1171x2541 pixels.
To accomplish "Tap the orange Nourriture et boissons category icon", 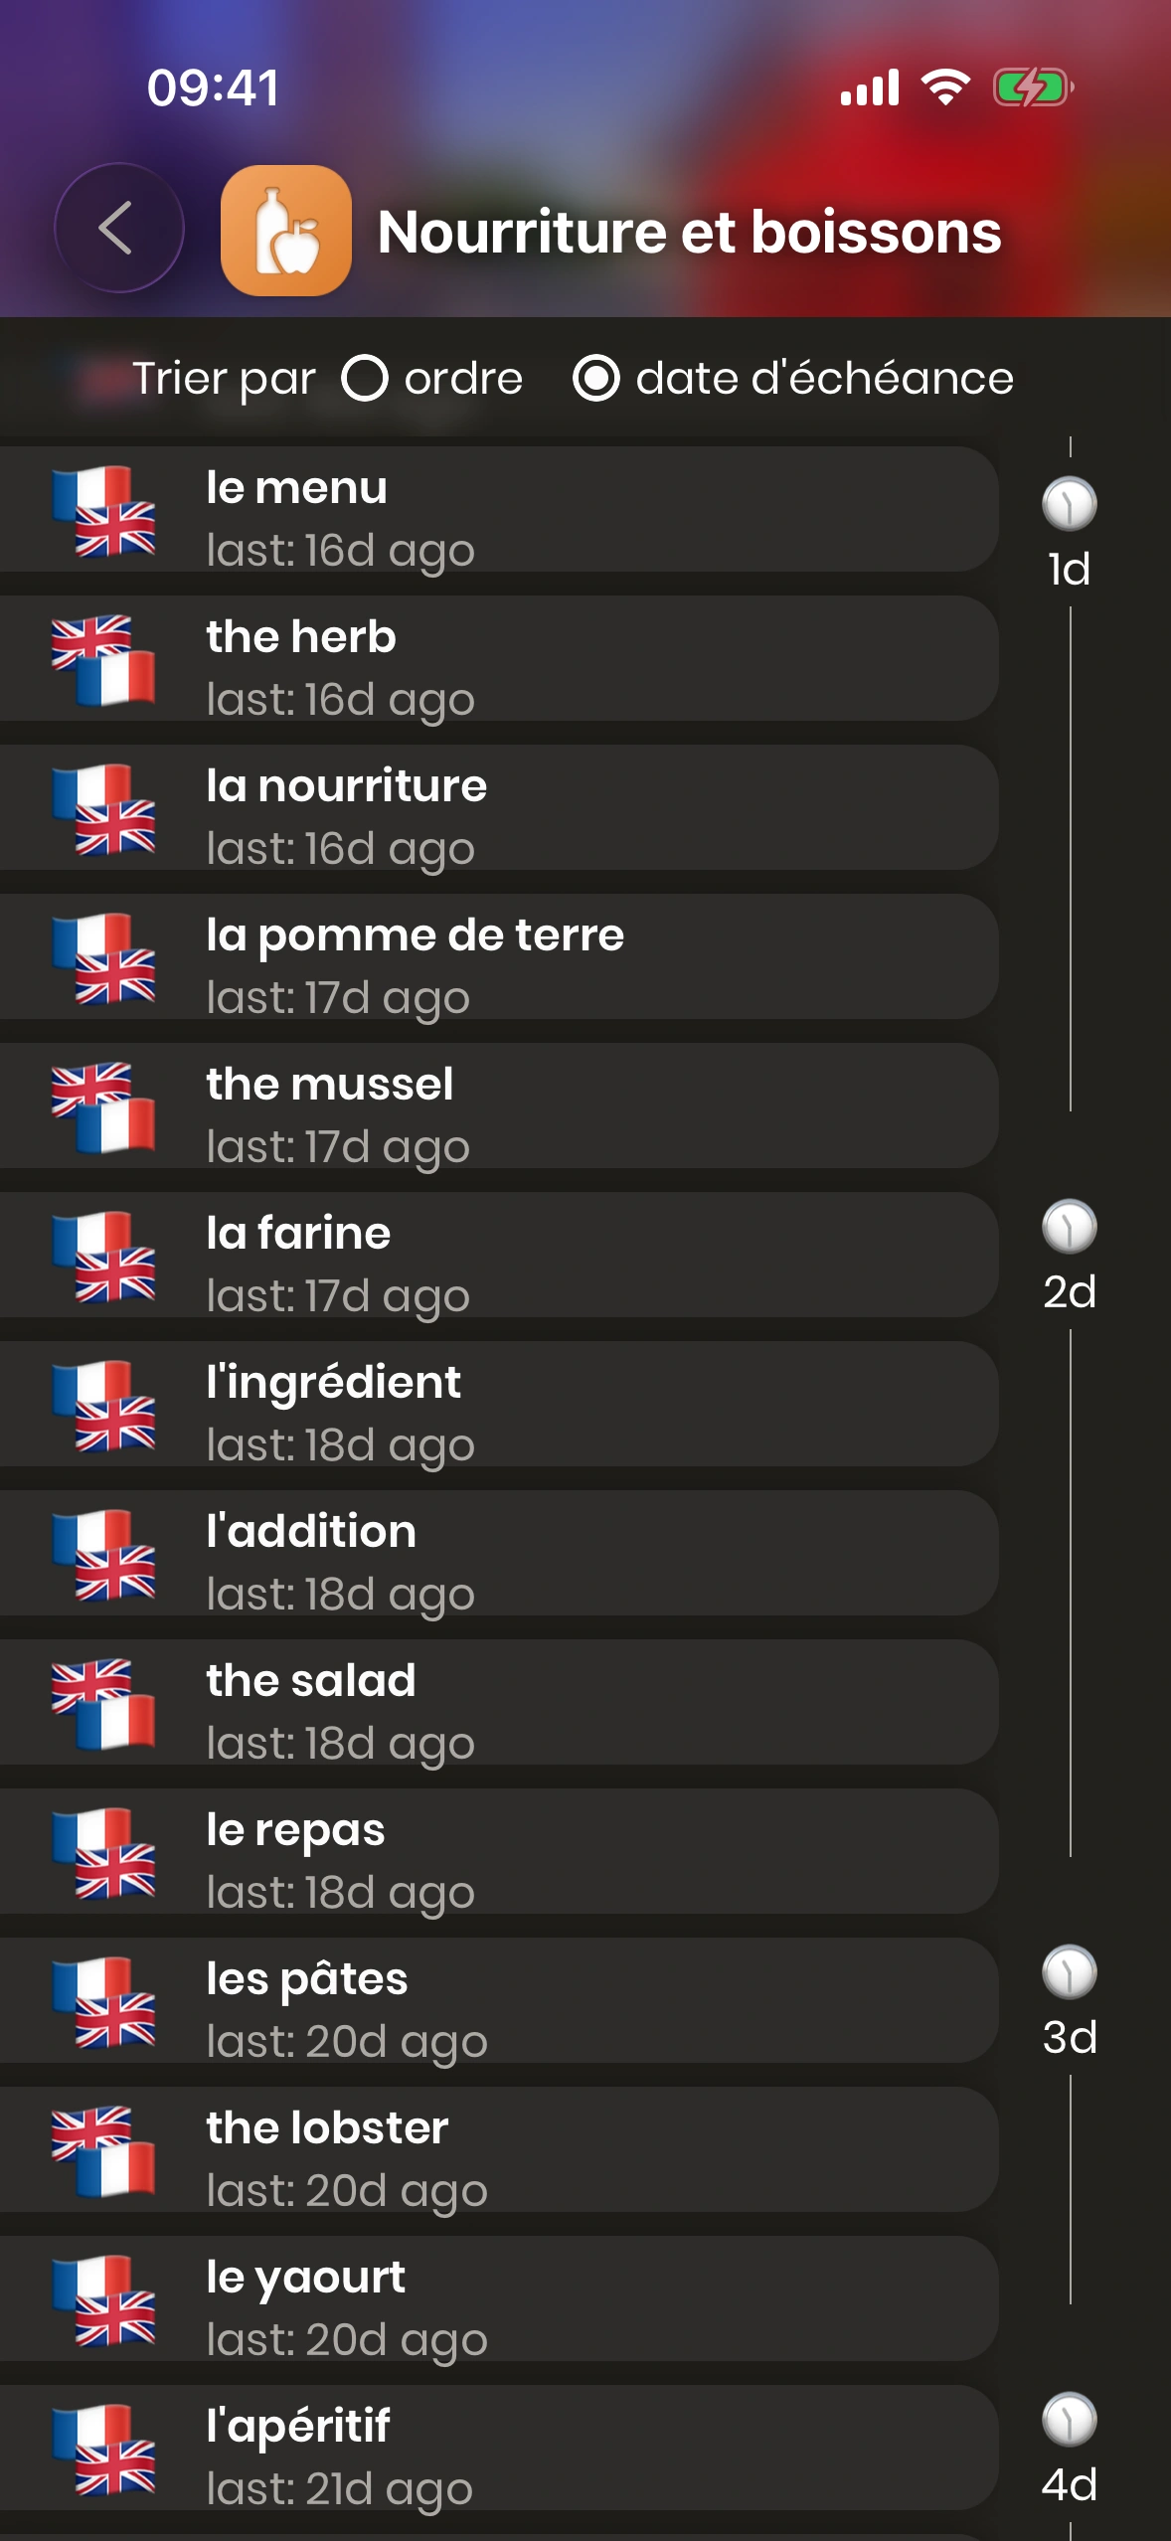I will (286, 232).
